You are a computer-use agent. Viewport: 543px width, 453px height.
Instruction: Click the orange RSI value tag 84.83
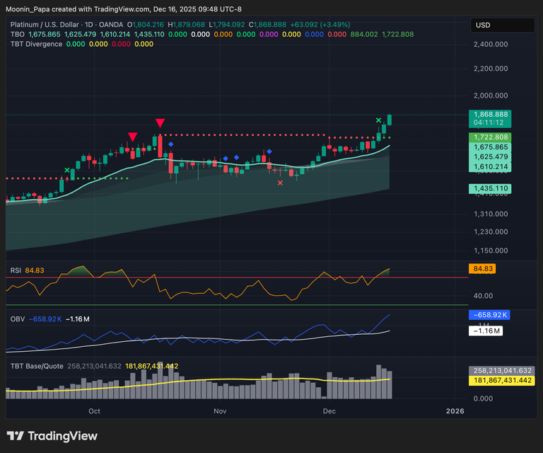[x=481, y=269]
